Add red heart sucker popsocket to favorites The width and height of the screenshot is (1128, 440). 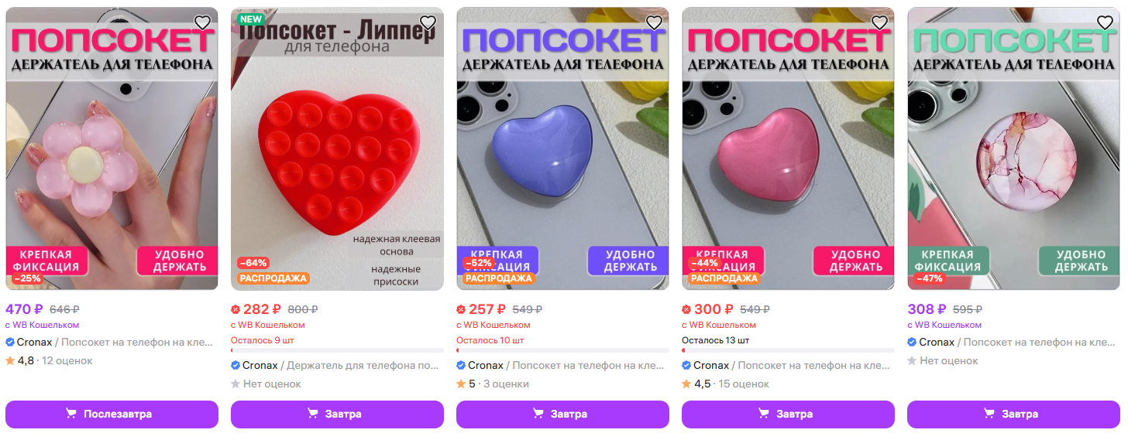point(428,22)
